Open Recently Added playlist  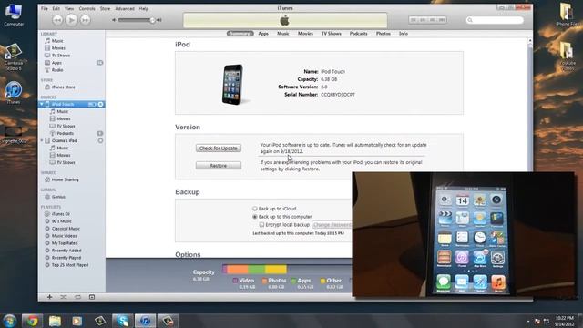pos(66,251)
